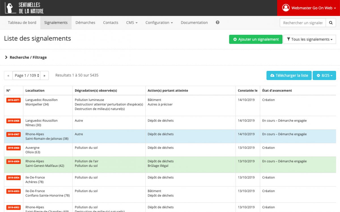Open the 8/25 columns settings dropdown
340x212 pixels.
[x=324, y=75]
